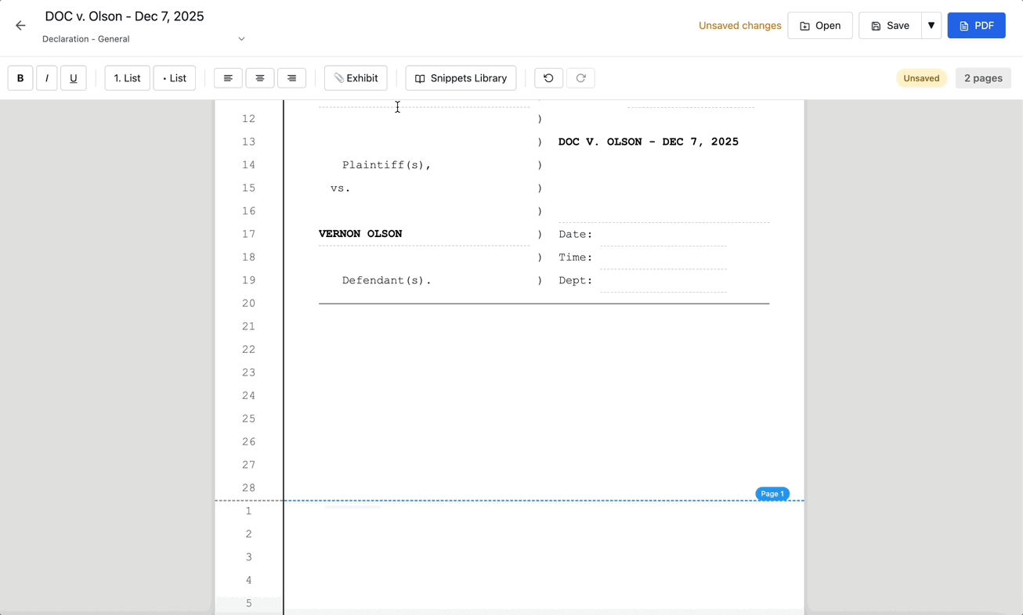Screen dimensions: 1023x615
Task: Align text to the right
Action: tap(291, 77)
